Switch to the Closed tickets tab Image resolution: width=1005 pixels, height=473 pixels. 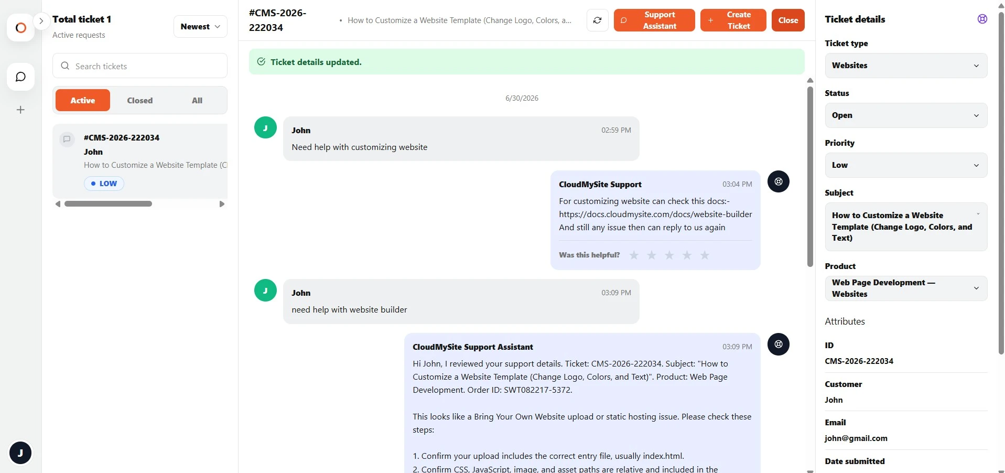click(140, 100)
